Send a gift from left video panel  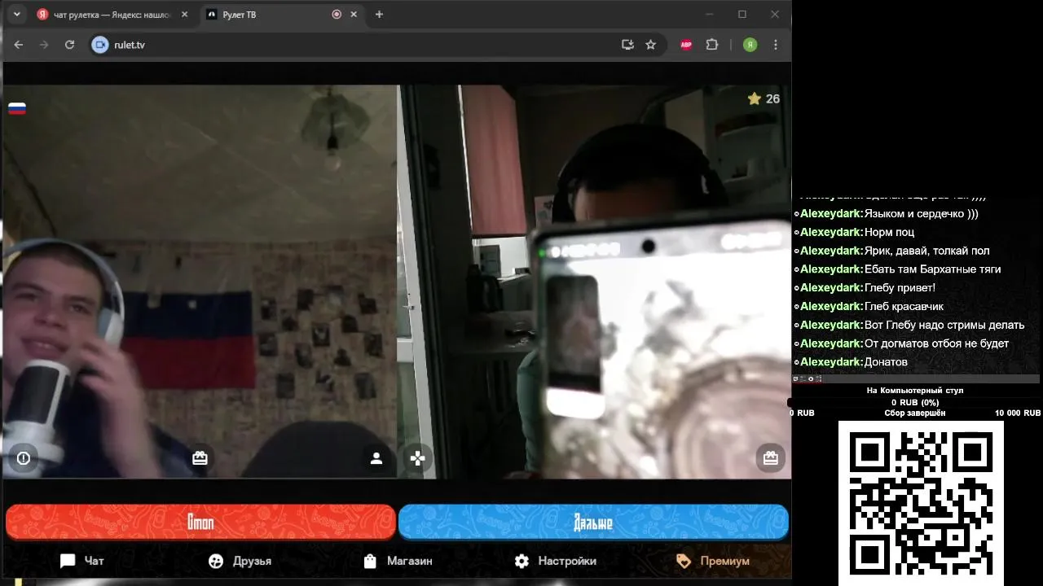click(x=200, y=458)
